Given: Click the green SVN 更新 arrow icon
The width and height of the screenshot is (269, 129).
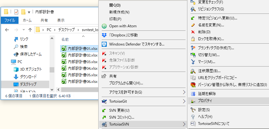Looking at the screenshot, I should 104,110.
